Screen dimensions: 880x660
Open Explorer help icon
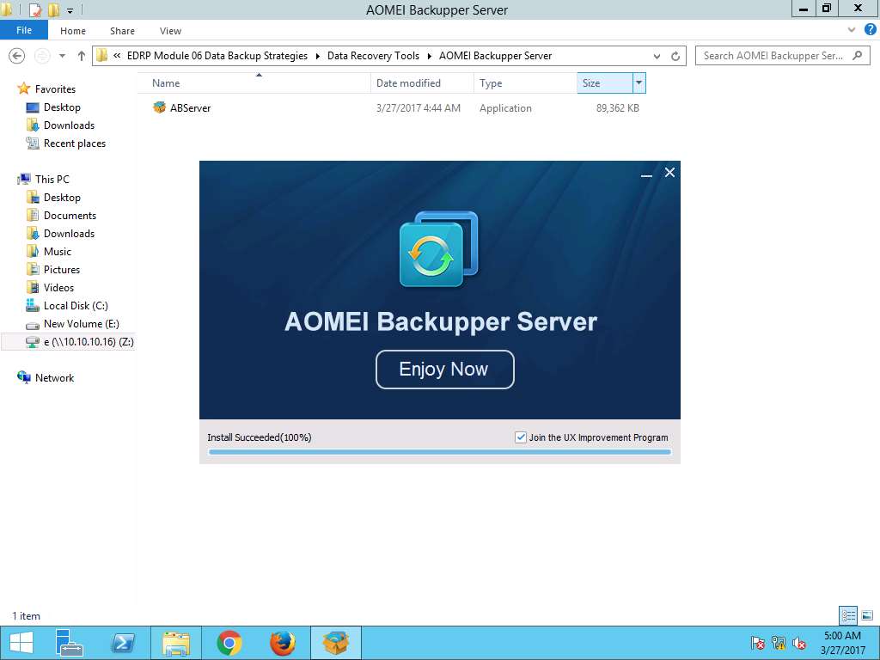coord(870,30)
